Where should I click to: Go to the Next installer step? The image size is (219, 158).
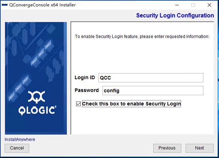pos(199,148)
